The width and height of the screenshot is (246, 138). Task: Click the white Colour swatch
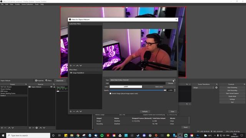click(126, 87)
